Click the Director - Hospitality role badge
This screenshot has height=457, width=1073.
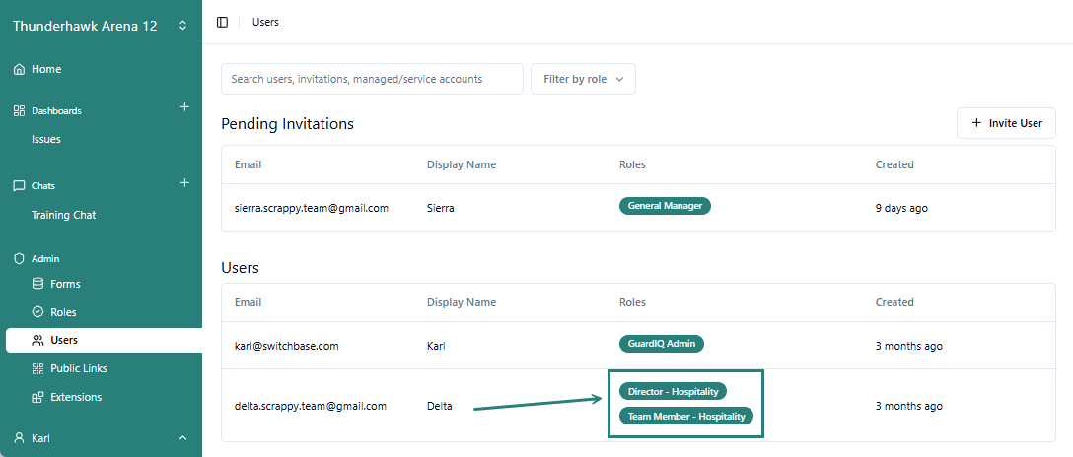[673, 392]
